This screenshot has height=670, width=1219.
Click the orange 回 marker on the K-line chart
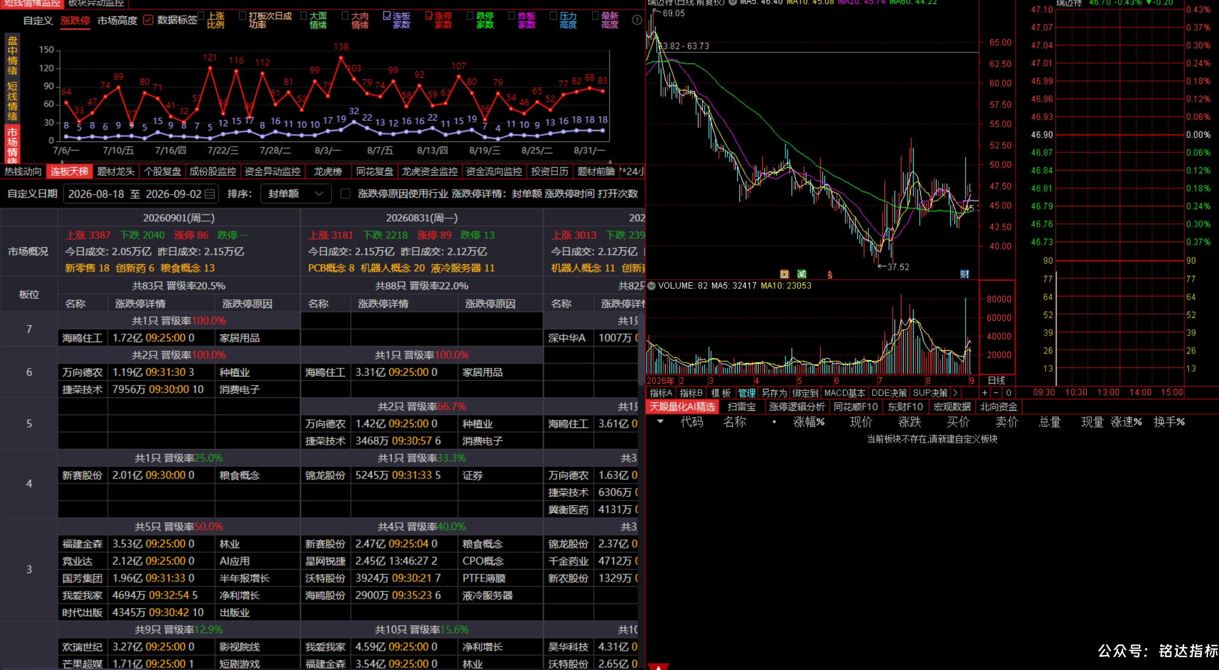[x=784, y=274]
